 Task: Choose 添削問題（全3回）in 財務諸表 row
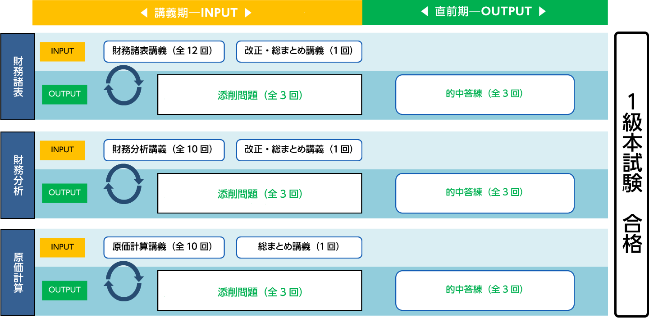[260, 95]
